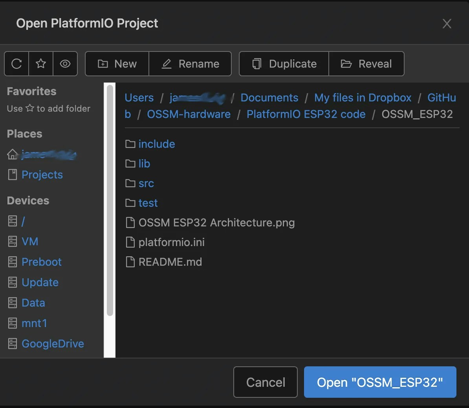Open the OSSM_ESP32 project

[379, 382]
